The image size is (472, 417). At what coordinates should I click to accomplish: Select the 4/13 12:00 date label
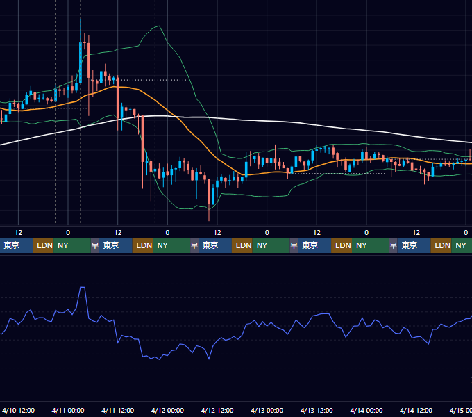tap(317, 410)
